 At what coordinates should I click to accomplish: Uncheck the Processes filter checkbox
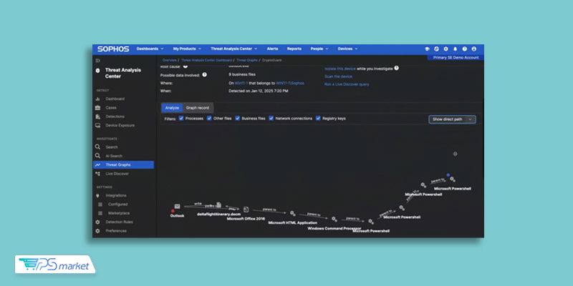coord(181,119)
